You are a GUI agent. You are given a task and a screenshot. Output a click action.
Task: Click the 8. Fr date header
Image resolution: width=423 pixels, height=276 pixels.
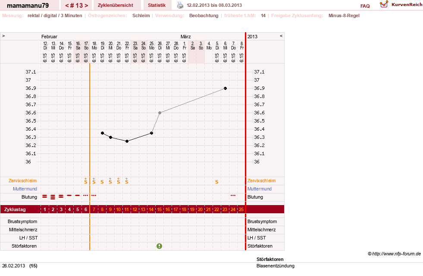pyautogui.click(x=242, y=46)
